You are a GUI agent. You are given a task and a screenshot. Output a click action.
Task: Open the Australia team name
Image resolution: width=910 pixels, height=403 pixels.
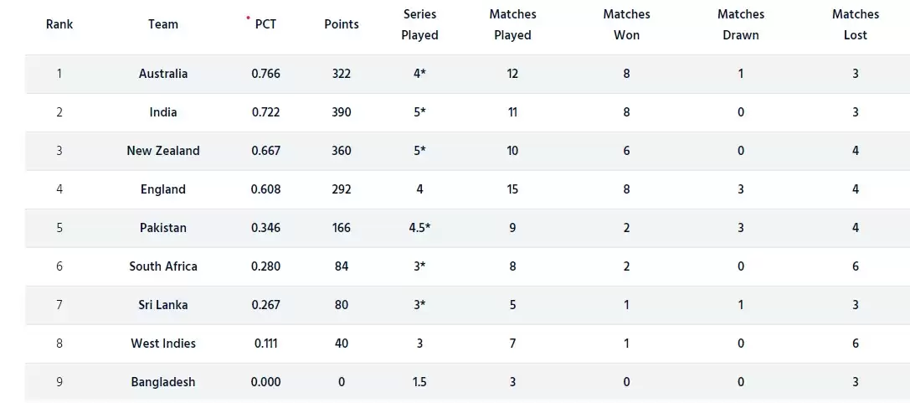click(x=163, y=74)
